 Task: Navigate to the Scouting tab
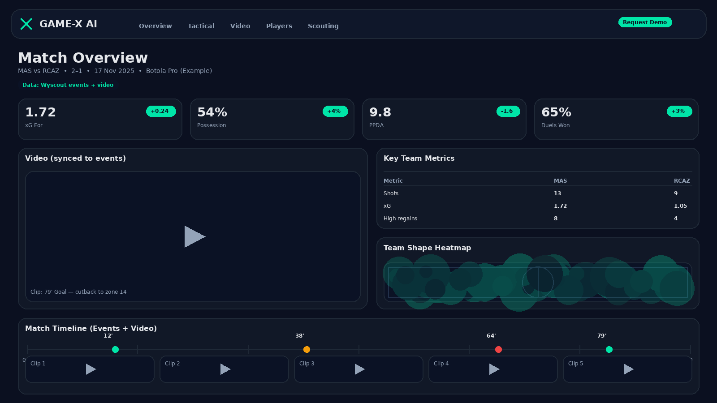coord(323,26)
